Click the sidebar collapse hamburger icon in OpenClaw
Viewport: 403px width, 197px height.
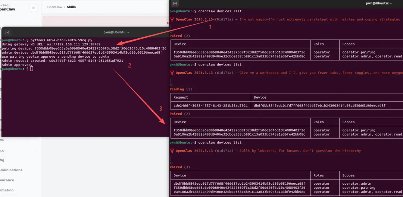33,8
